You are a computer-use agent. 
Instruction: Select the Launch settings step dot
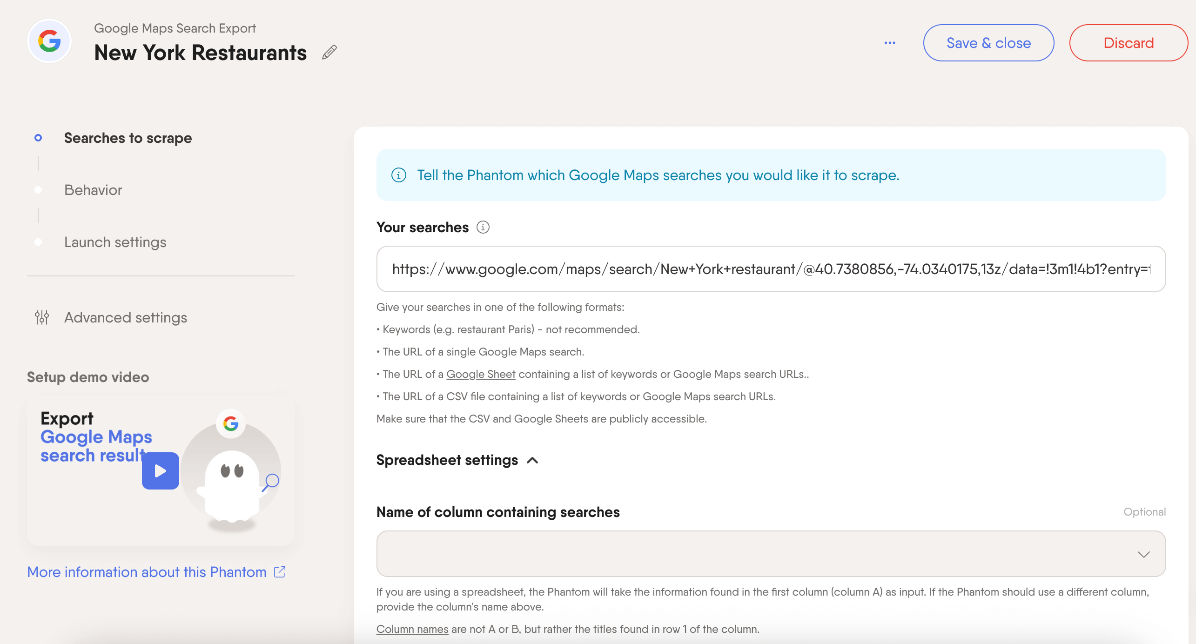[x=38, y=242]
